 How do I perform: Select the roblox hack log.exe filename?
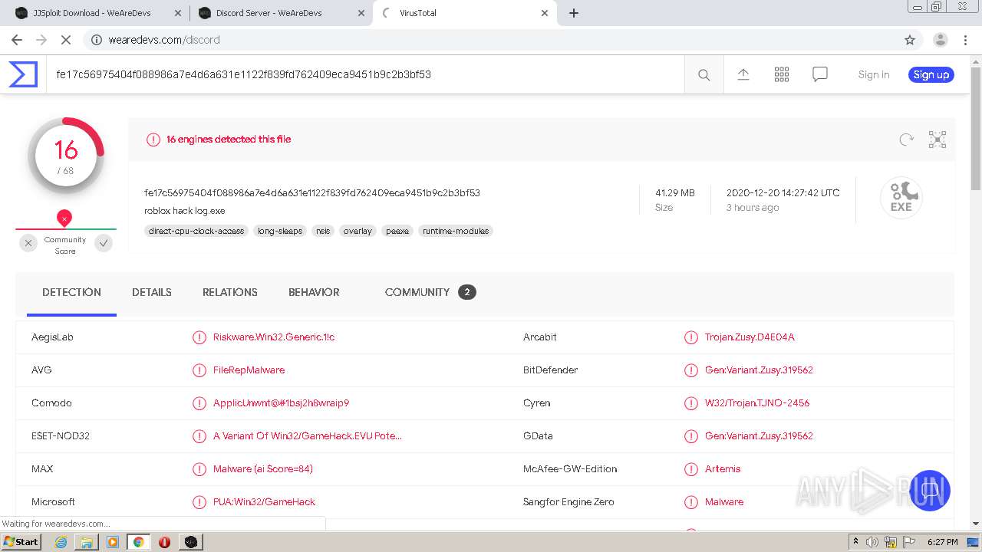click(185, 211)
